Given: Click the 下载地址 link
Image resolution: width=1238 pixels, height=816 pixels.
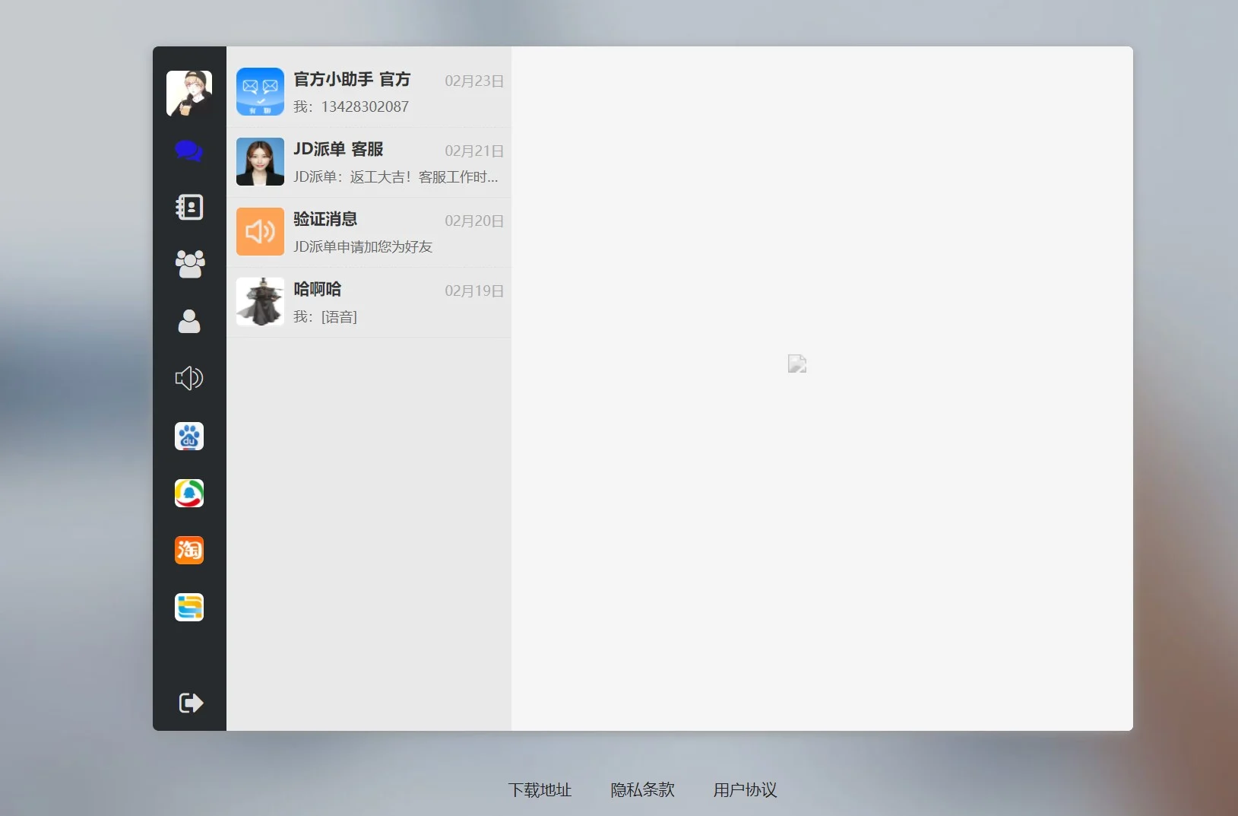Looking at the screenshot, I should 539,790.
